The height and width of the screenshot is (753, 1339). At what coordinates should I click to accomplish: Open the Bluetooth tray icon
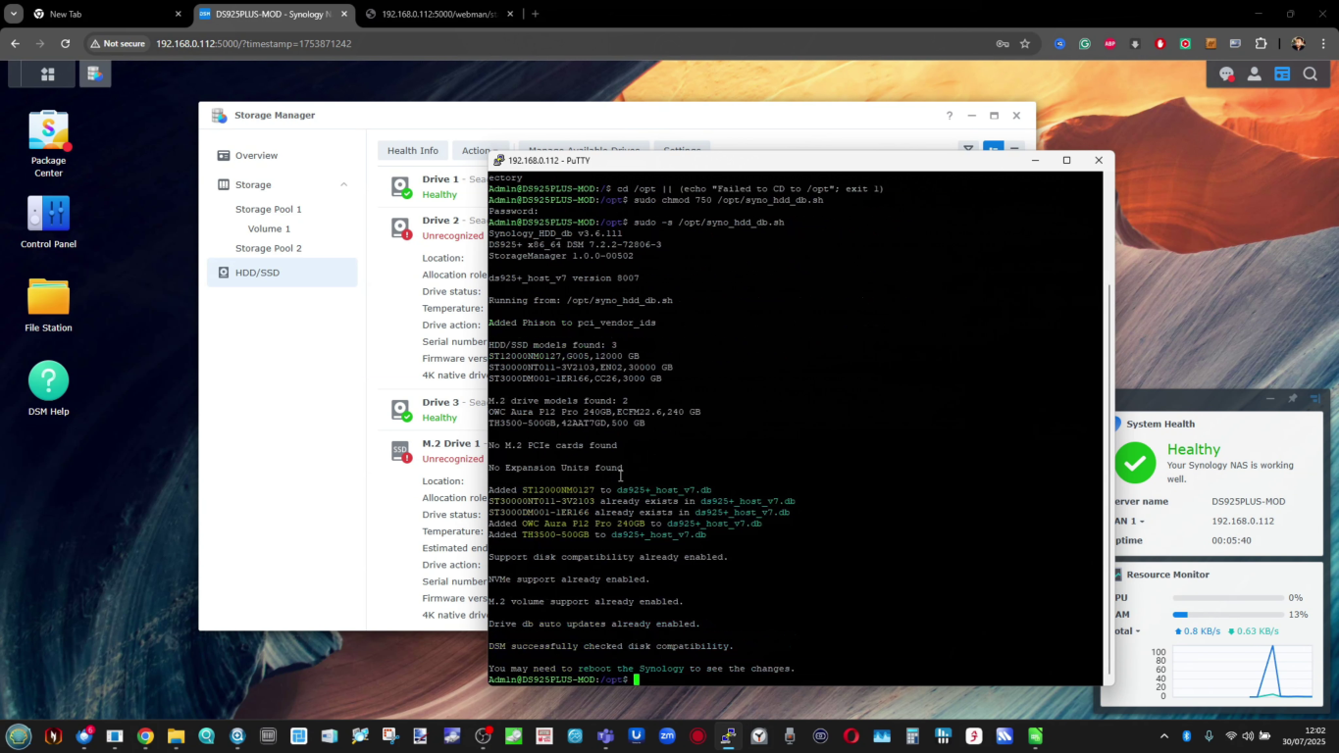(x=1186, y=735)
